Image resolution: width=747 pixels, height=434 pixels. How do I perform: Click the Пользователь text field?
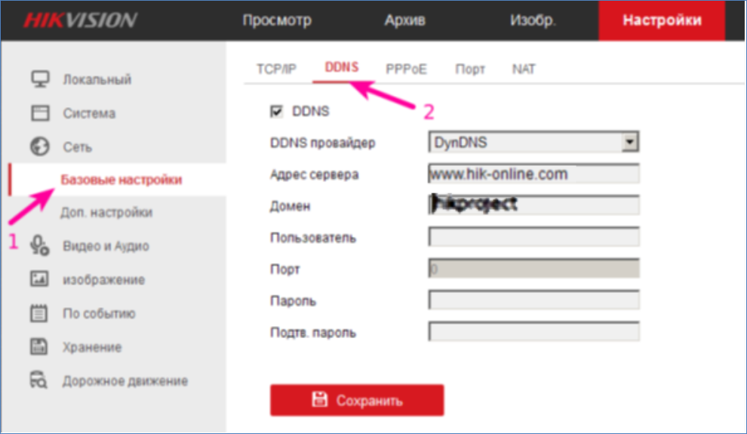pyautogui.click(x=533, y=238)
